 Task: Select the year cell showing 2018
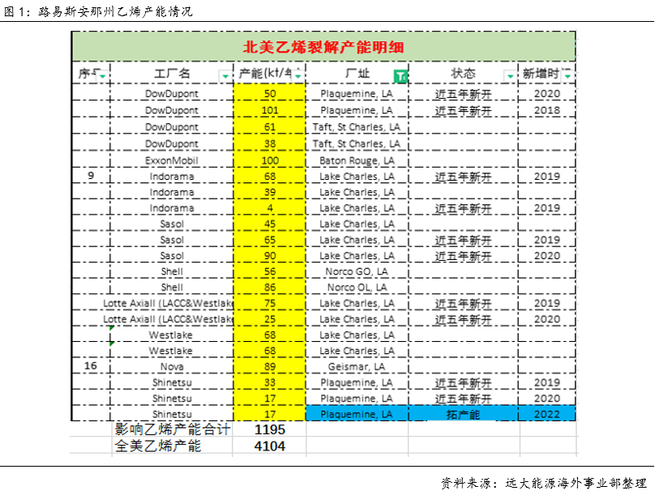click(x=547, y=110)
